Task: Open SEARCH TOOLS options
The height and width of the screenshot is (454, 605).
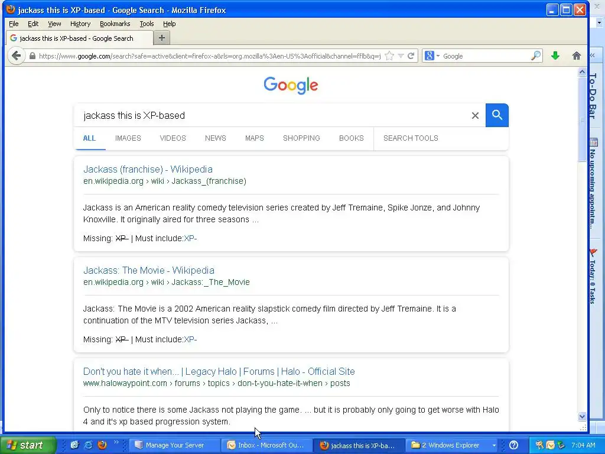Action: (x=411, y=138)
